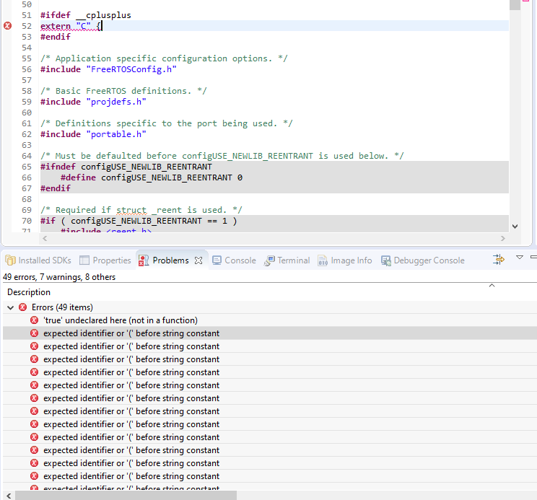Image resolution: width=537 pixels, height=500 pixels.
Task: Click on "portable.h" include string
Action: 116,134
